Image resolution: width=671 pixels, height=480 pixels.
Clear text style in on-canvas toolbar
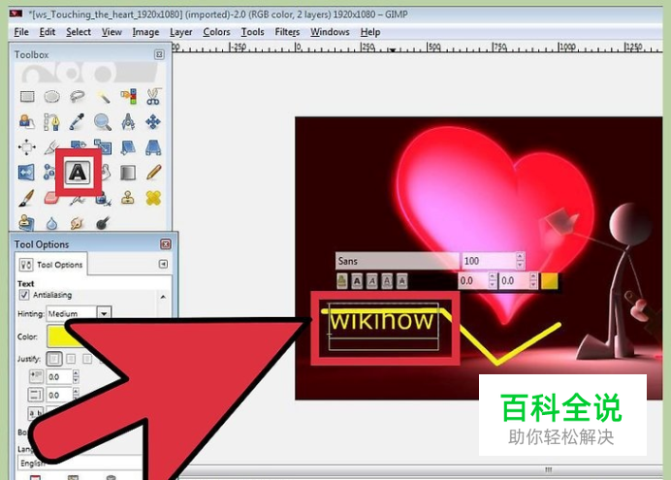pos(342,281)
